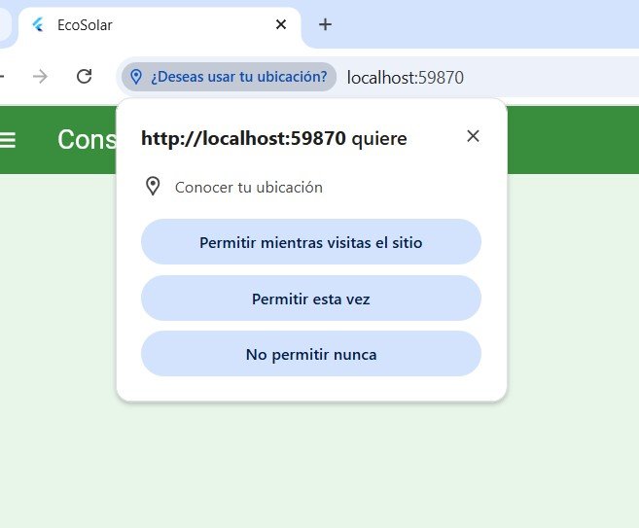Click the 'Conocer tu ubicación' text
This screenshot has height=528, width=639.
249,188
